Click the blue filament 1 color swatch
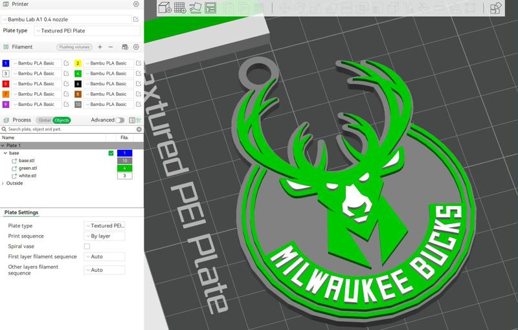The width and height of the screenshot is (518, 330). tap(6, 63)
